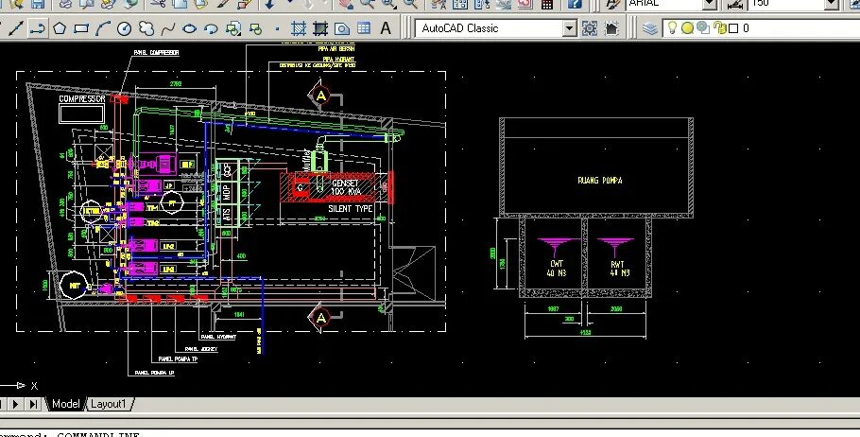Click the Table tool icon
Viewport: 860px width, 437px height.
coord(364,28)
